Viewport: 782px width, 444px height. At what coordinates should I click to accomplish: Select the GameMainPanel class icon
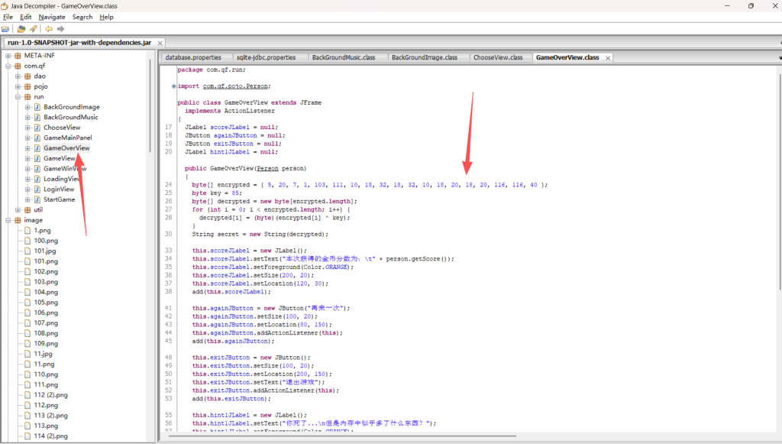pos(37,138)
